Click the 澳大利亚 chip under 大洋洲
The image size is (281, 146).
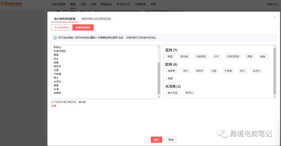point(173,93)
